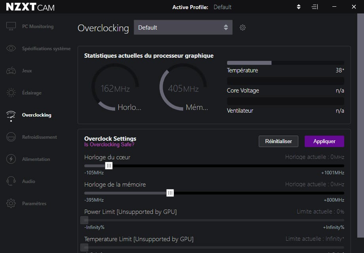Image resolution: width=364 pixels, height=253 pixels.
Task: Click the vertical scrollbar on the right
Action: [360, 125]
